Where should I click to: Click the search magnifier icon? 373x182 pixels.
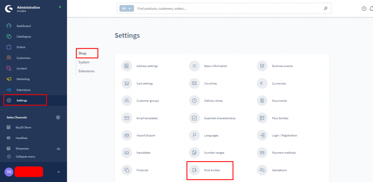coord(325,9)
